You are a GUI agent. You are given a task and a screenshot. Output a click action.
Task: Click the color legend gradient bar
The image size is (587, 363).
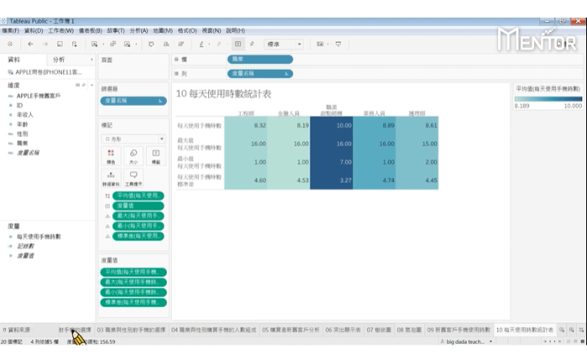548,98
